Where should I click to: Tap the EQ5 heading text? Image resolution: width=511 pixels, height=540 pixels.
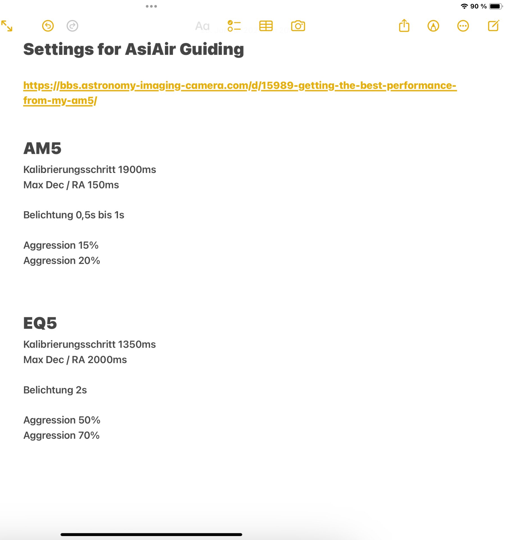click(x=40, y=323)
